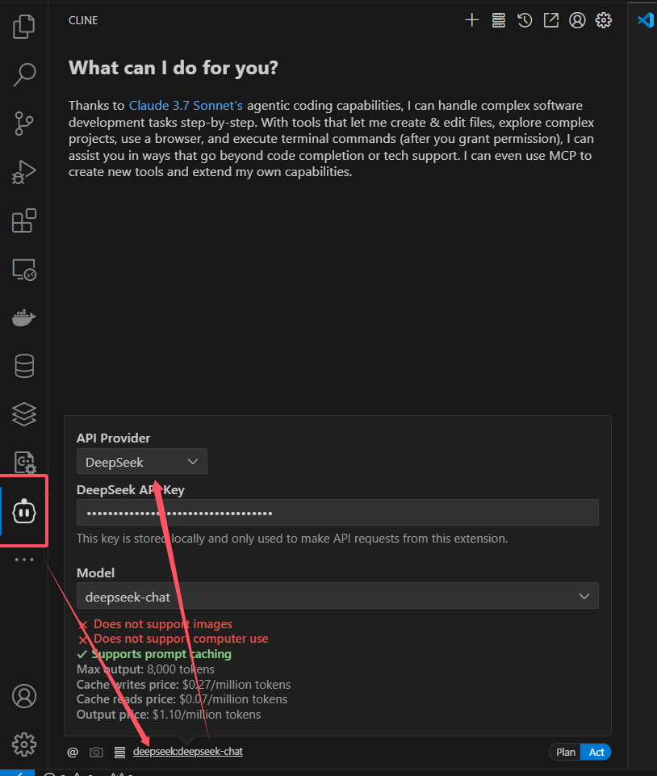This screenshot has width=657, height=776.
Task: Click the @ add context icon
Action: click(x=73, y=753)
